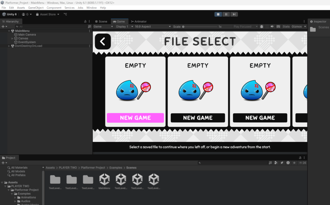Toggle Stats overlay in Game view
This screenshot has height=205, width=330.
[286, 26]
